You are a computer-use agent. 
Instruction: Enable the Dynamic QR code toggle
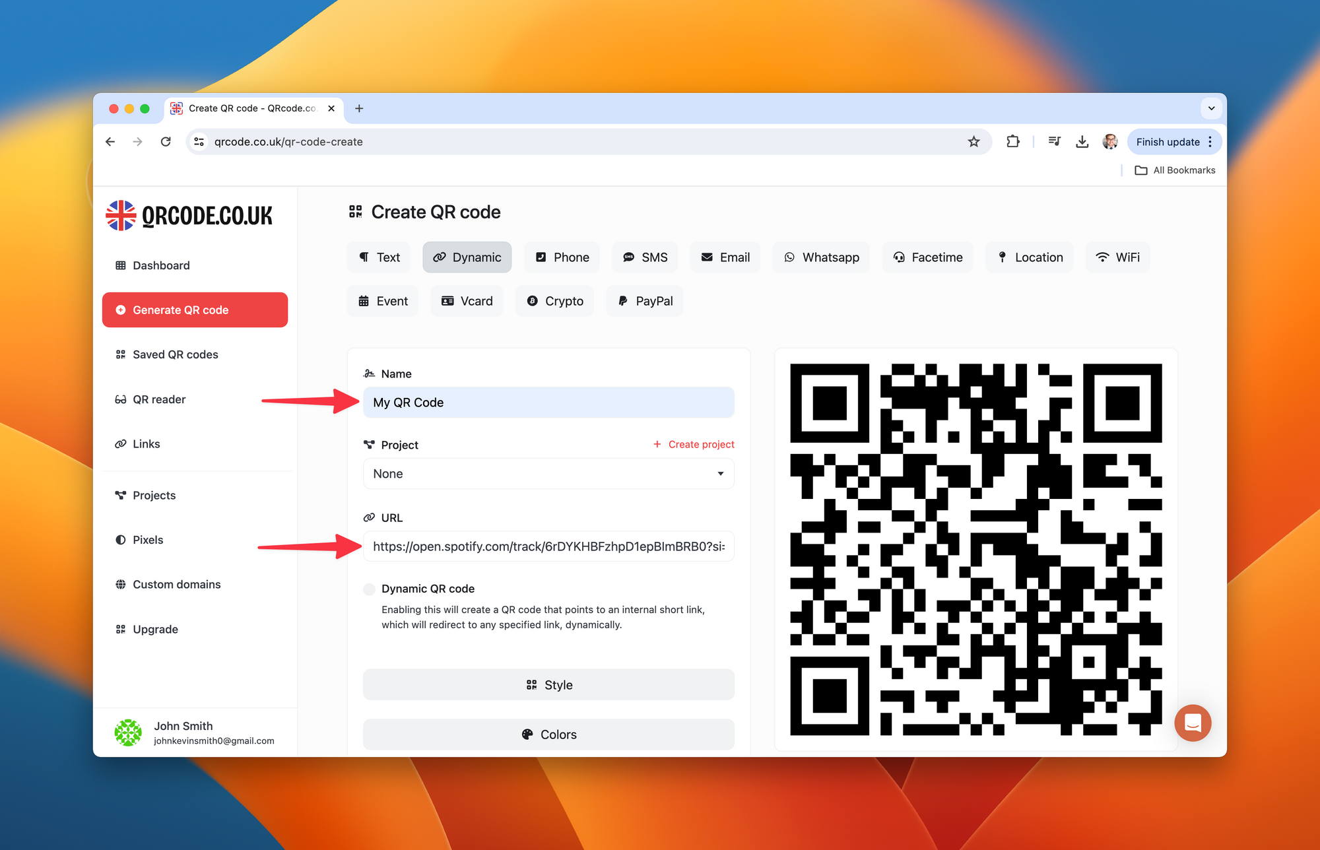pos(370,589)
